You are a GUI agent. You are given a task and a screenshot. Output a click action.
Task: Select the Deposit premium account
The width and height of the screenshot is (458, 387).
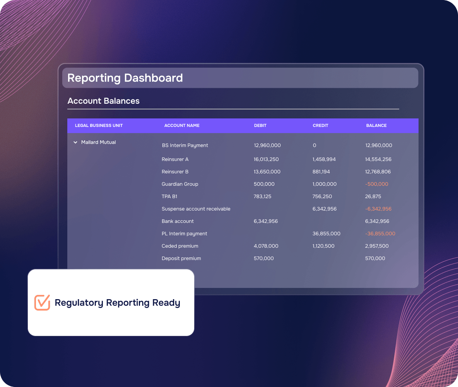pos(181,259)
